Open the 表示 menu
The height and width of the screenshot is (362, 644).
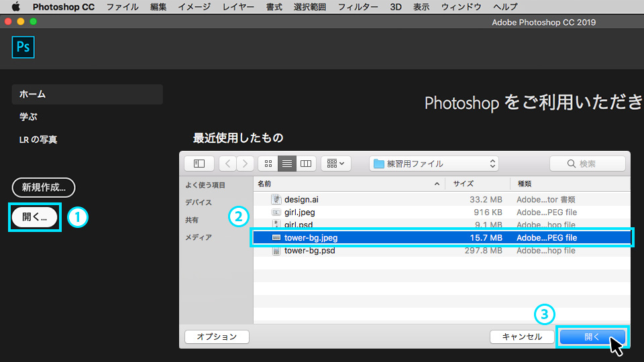pyautogui.click(x=421, y=7)
